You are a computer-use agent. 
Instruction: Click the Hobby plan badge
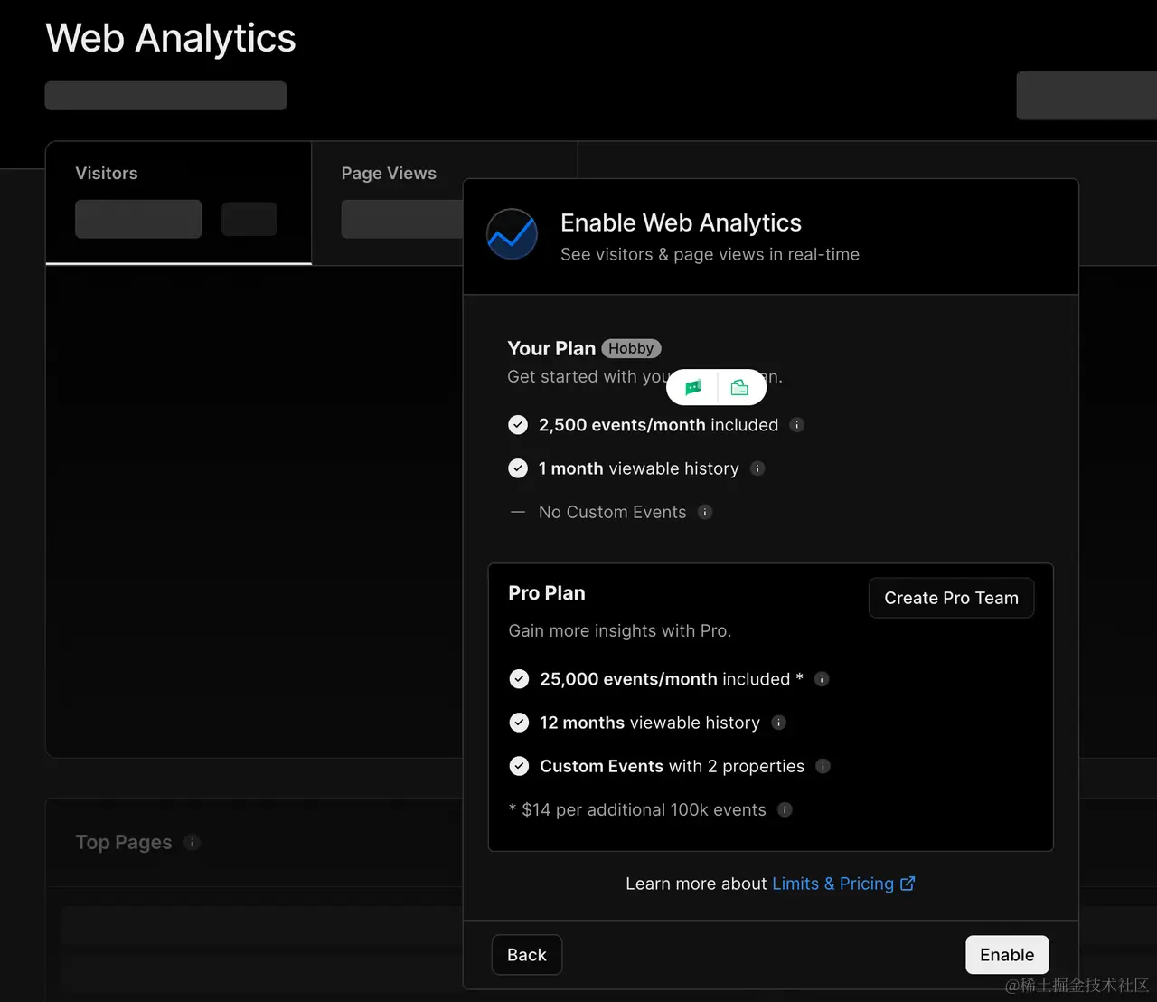click(x=631, y=349)
